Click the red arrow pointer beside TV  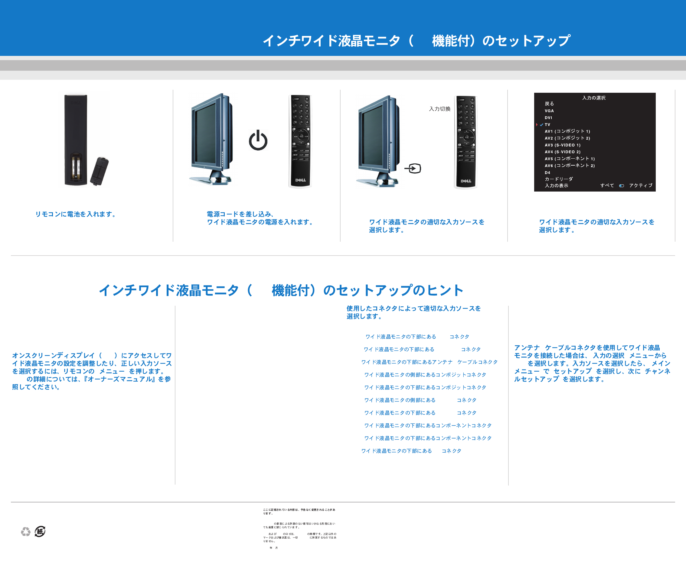[x=537, y=124]
